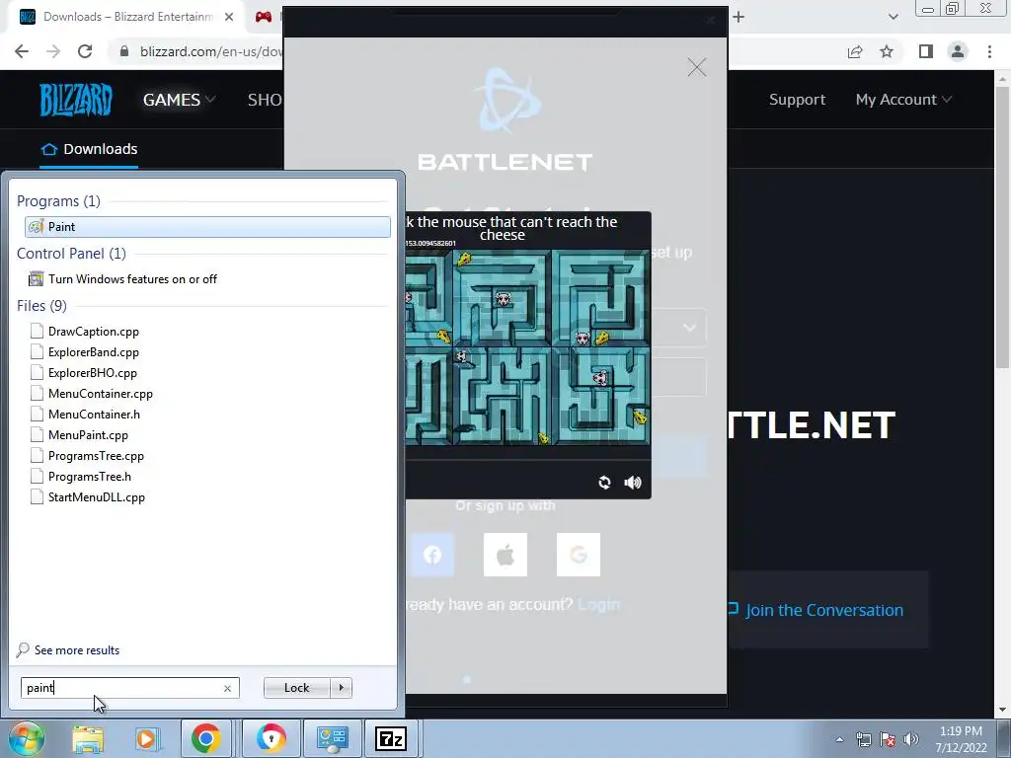Sign up with Google

pyautogui.click(x=579, y=555)
